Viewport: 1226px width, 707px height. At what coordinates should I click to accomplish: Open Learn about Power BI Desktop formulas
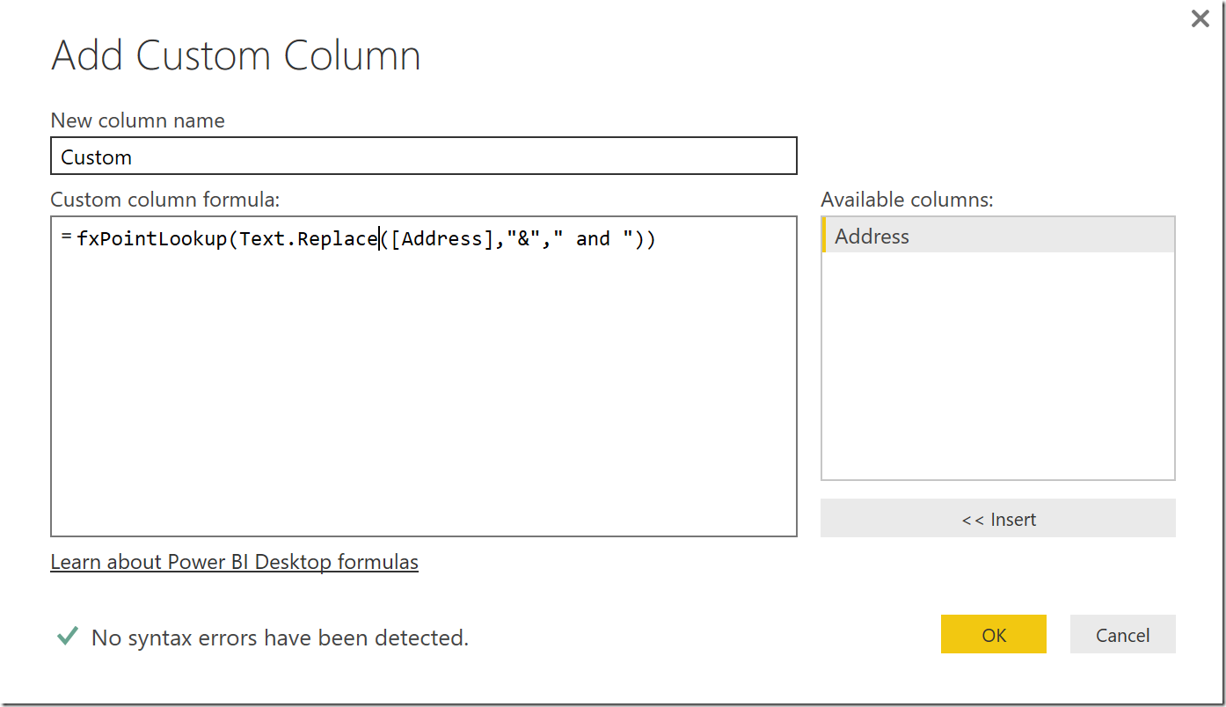coord(234,562)
